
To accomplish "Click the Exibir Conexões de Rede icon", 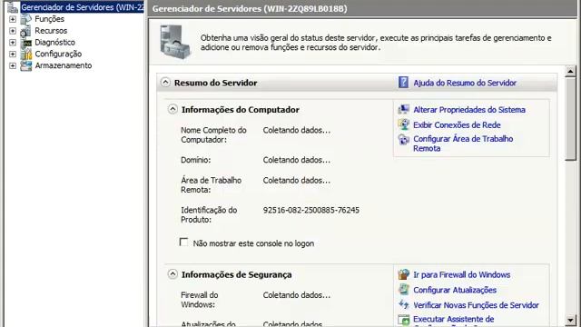I will (x=403, y=124).
